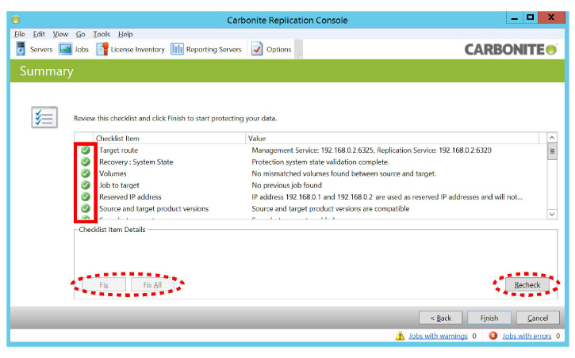The height and width of the screenshot is (358, 575).
Task: Open the File menu
Action: [x=20, y=34]
